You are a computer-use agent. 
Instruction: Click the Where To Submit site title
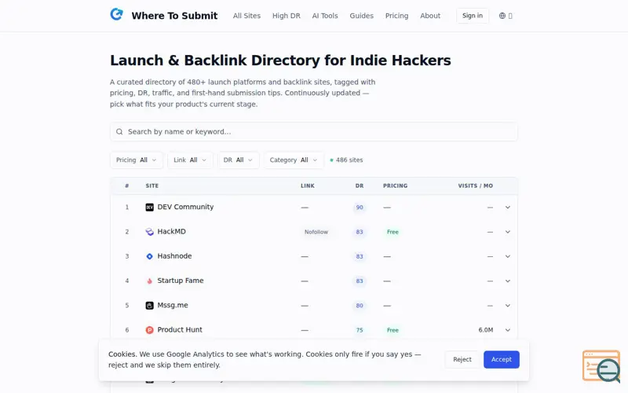pyautogui.click(x=174, y=16)
